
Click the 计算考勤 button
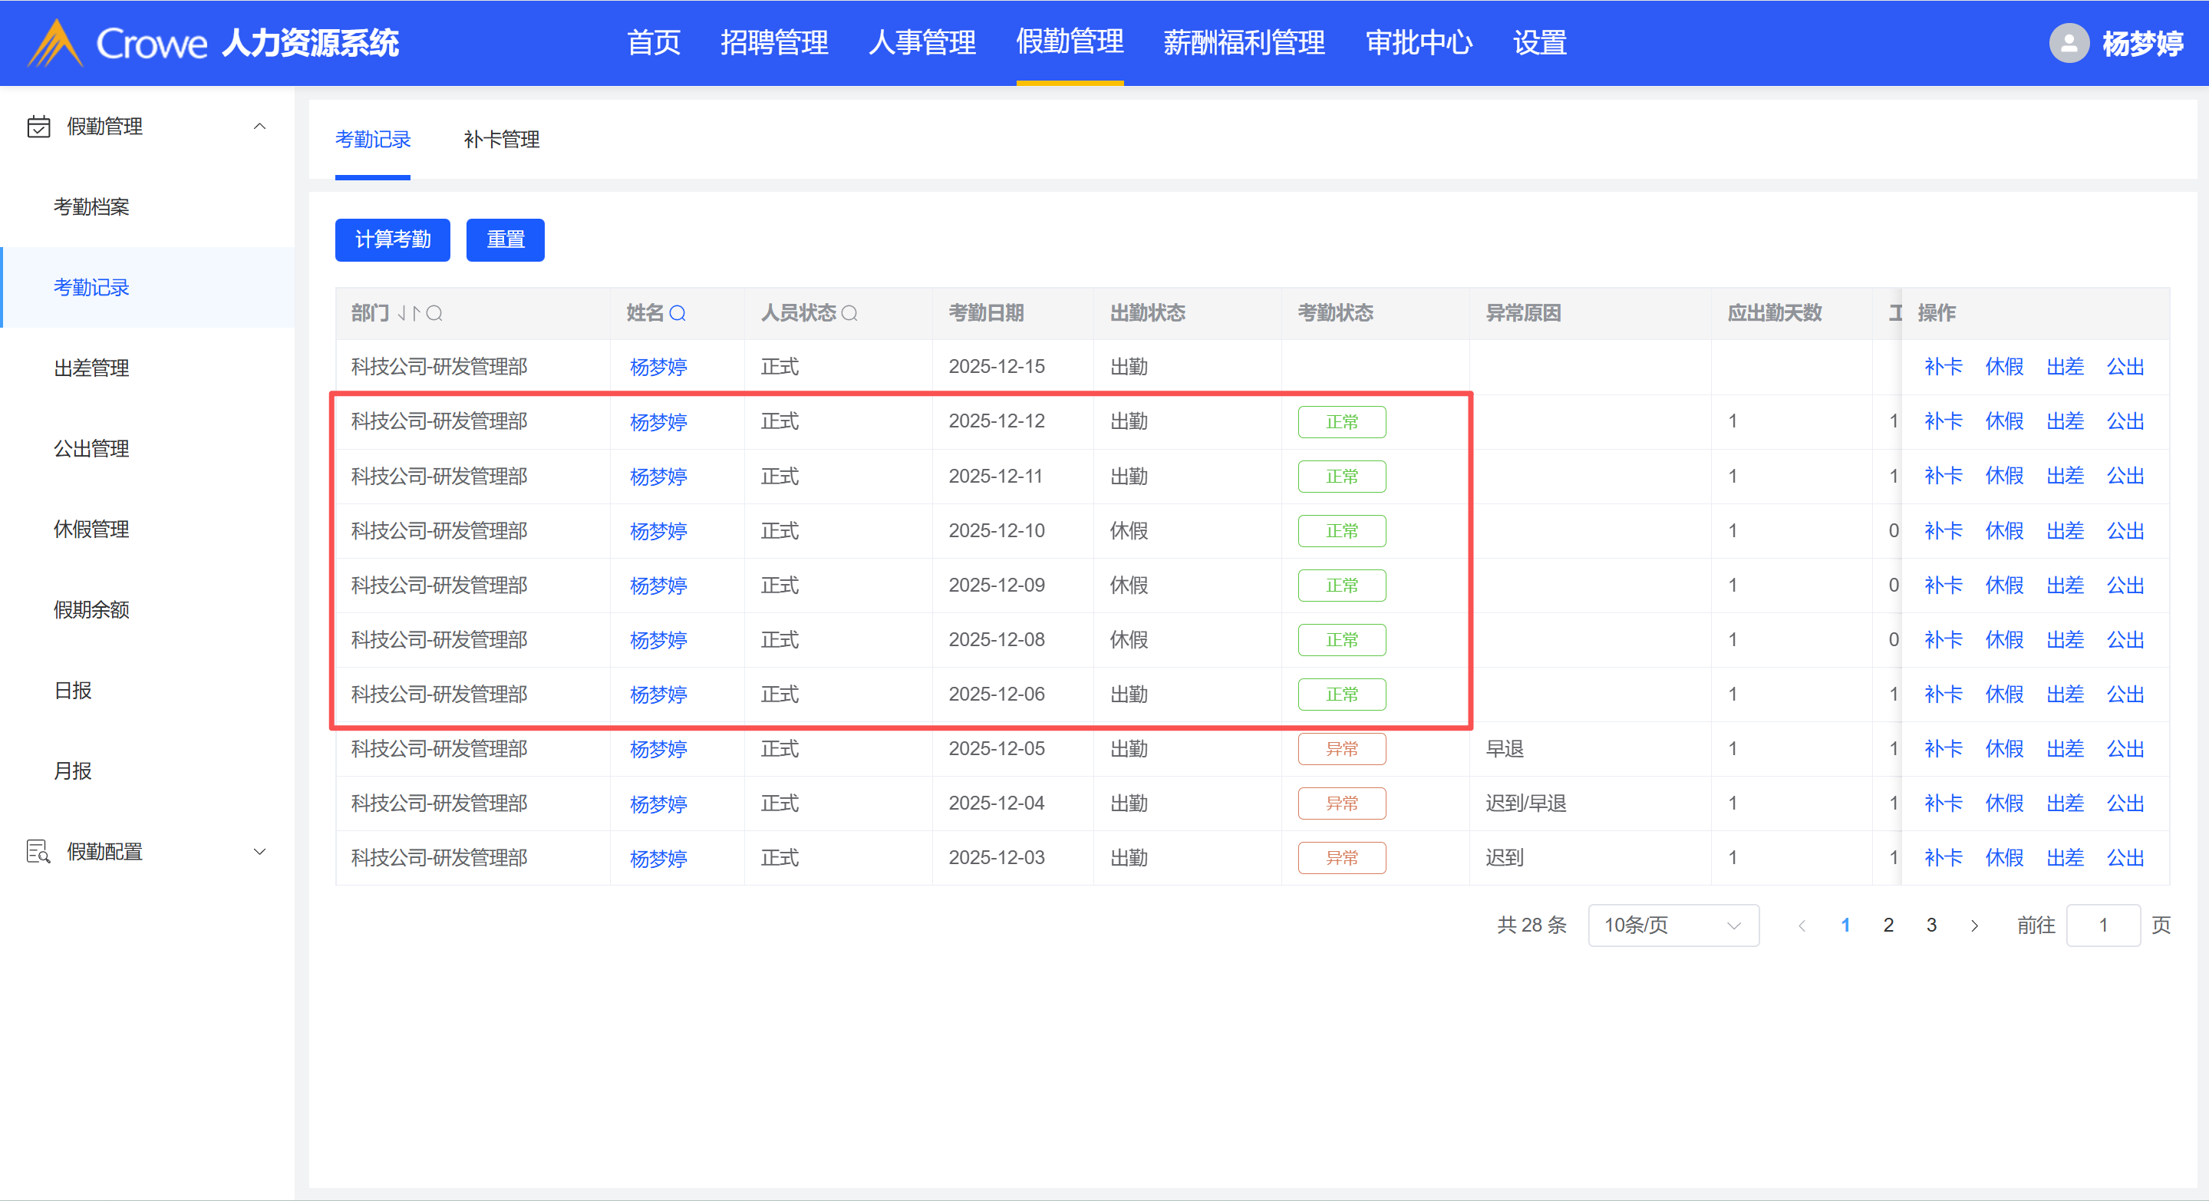pyautogui.click(x=393, y=239)
